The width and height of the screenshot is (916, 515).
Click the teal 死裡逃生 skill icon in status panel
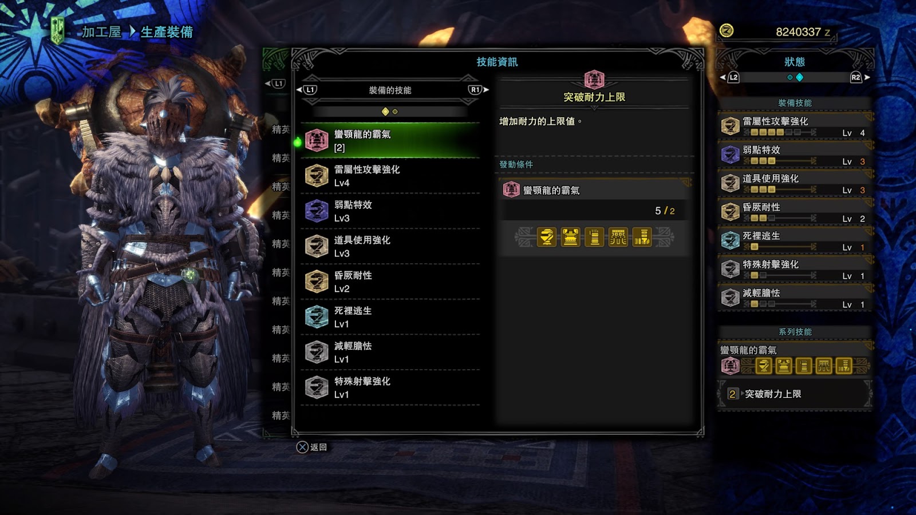click(x=730, y=240)
